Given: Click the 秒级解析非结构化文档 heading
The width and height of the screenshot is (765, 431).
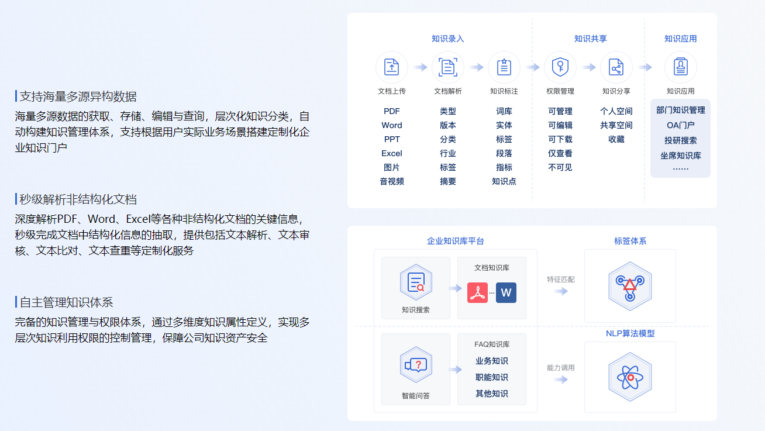Looking at the screenshot, I should [78, 199].
